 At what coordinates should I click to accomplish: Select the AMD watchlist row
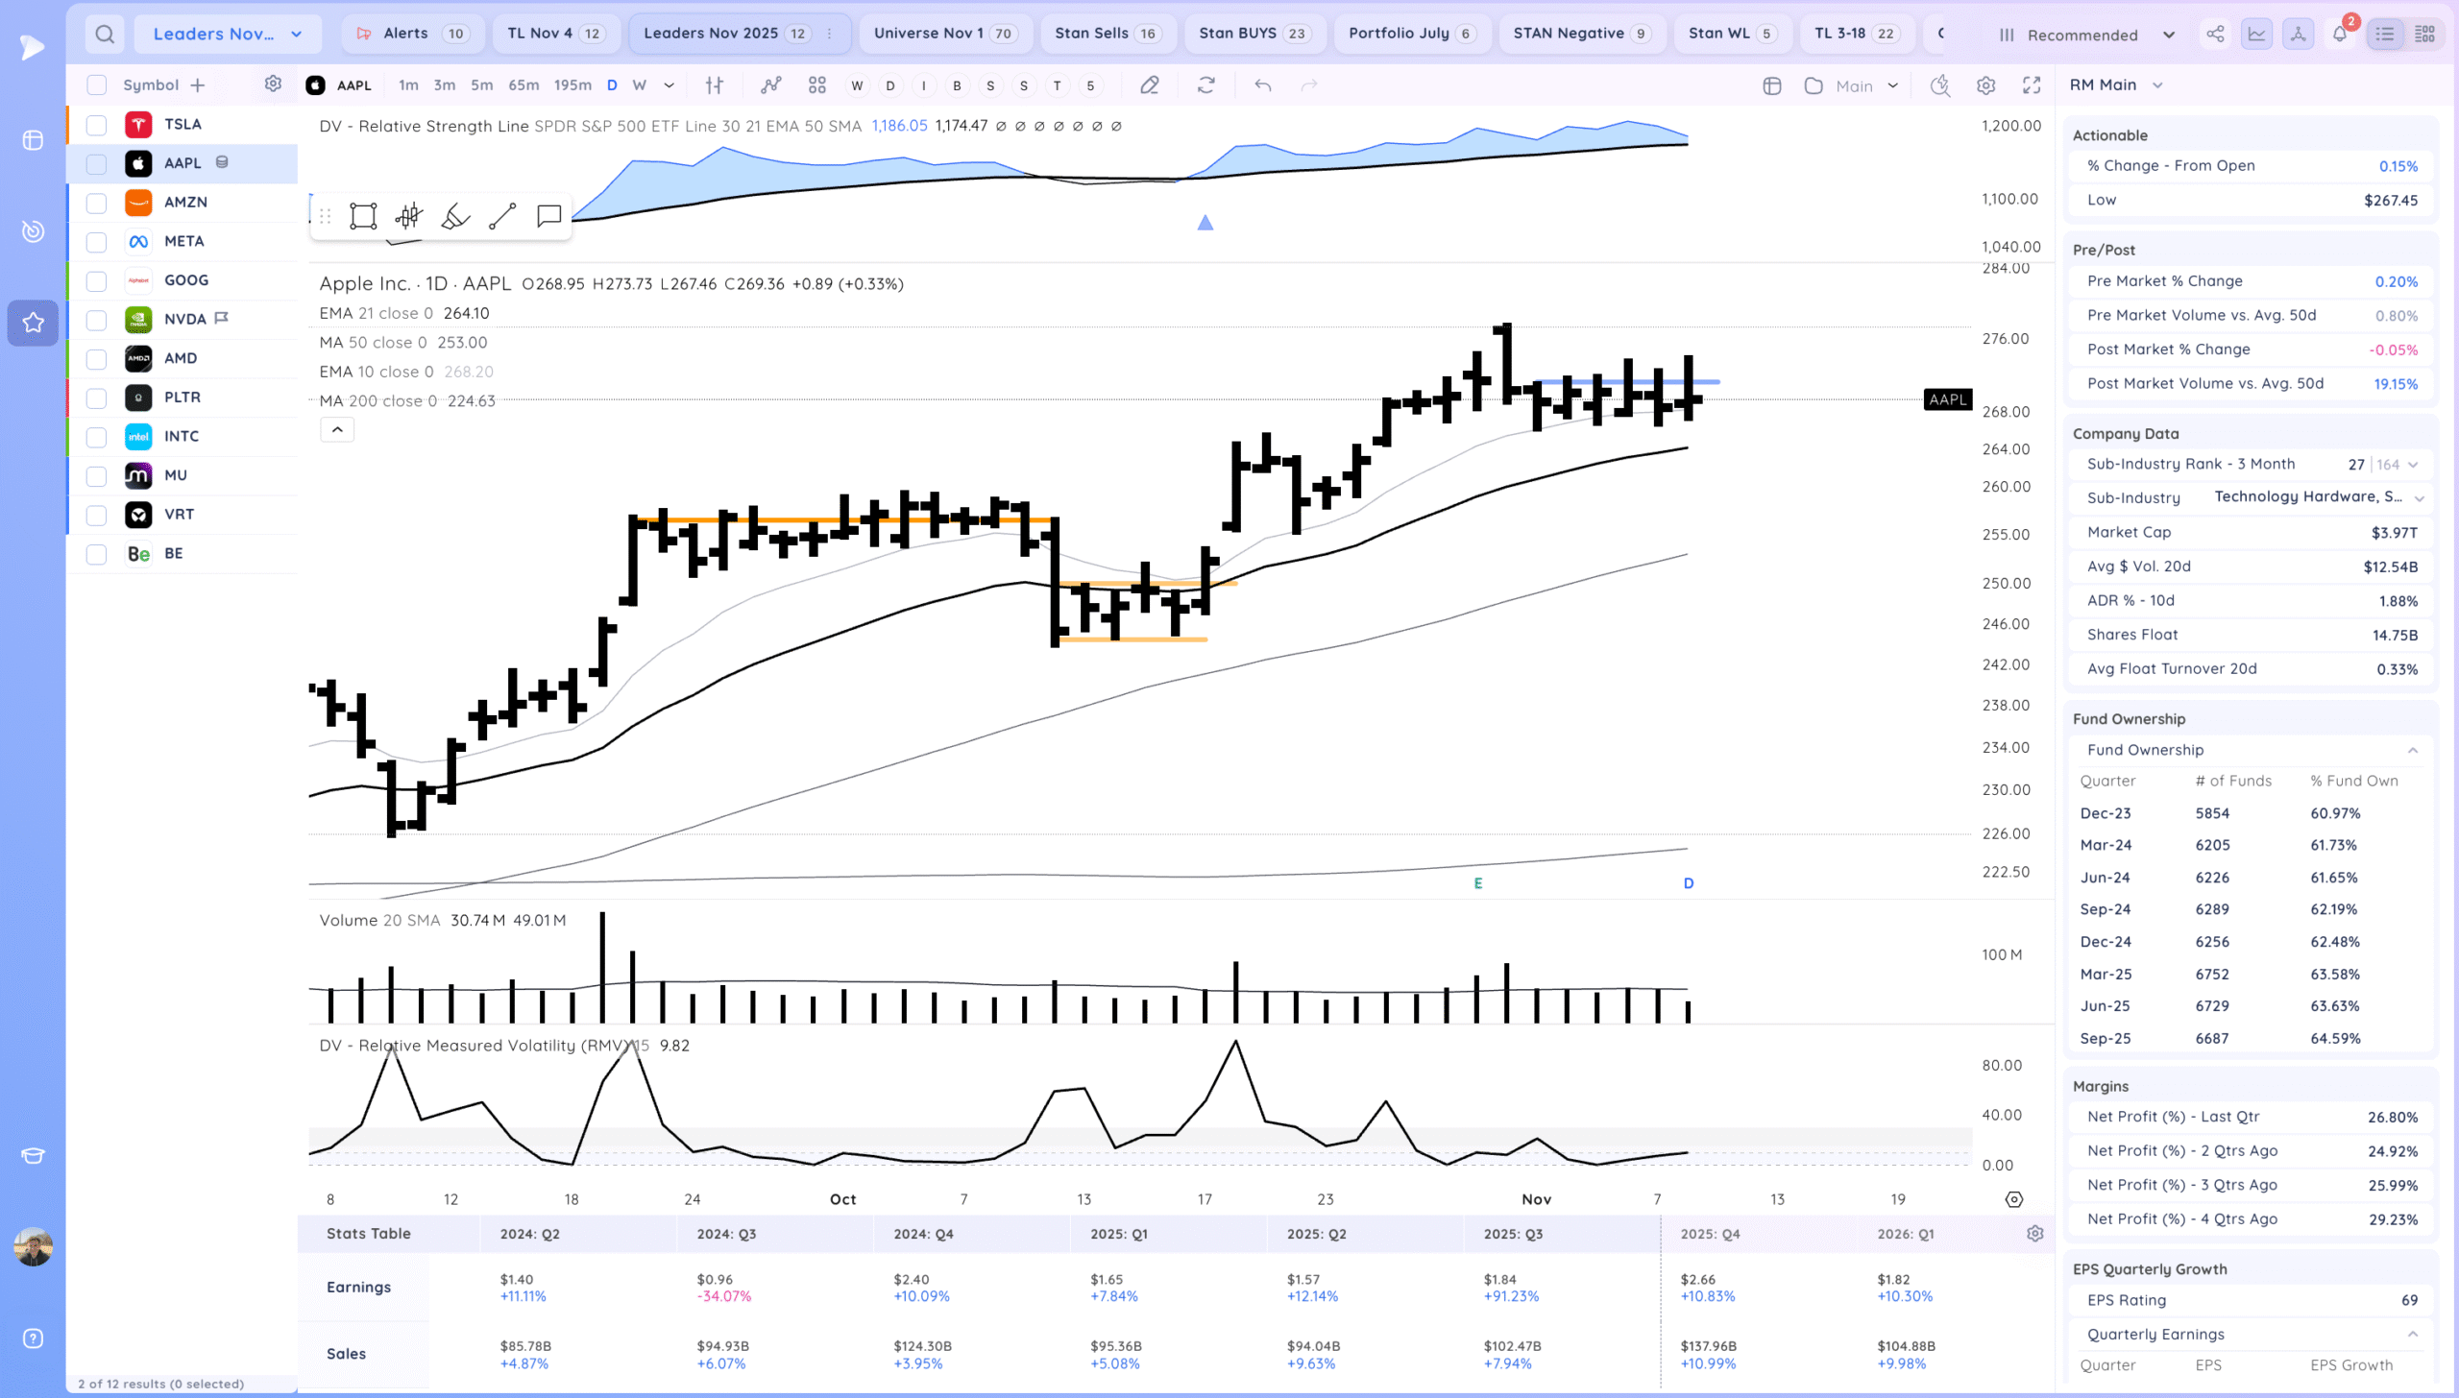(181, 358)
